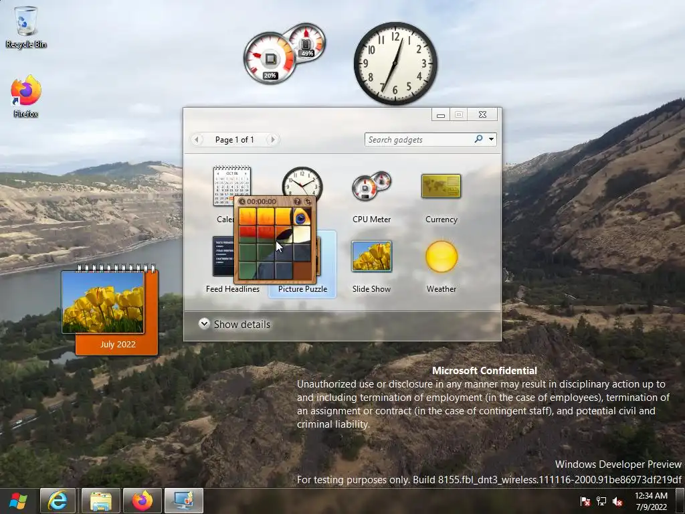Viewport: 685px width, 514px height.
Task: Click the Search gadgets input field
Action: [419, 139]
